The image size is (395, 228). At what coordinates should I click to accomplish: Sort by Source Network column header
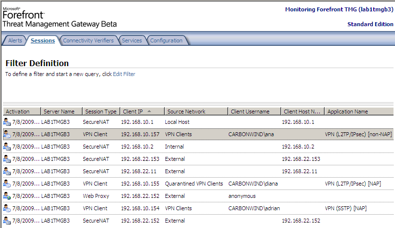196,112
